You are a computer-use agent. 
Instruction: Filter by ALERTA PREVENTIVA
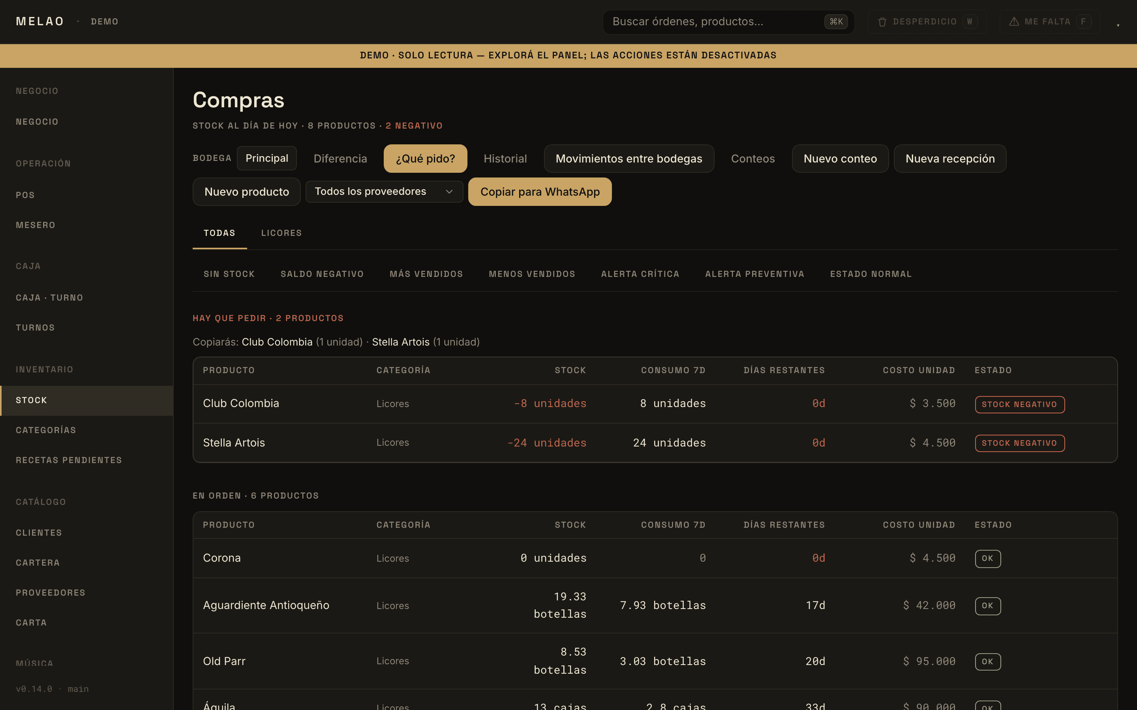point(754,274)
